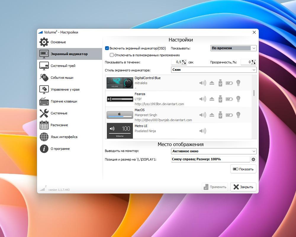Open the Системный трей section
This screenshot has height=237, width=296.
[70, 66]
